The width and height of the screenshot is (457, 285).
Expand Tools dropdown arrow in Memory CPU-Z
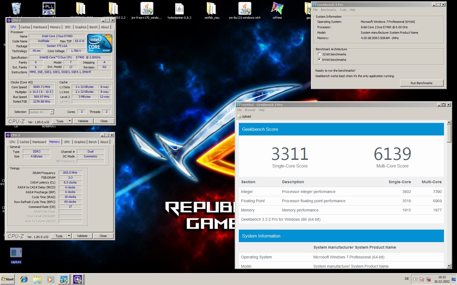pyautogui.click(x=69, y=236)
